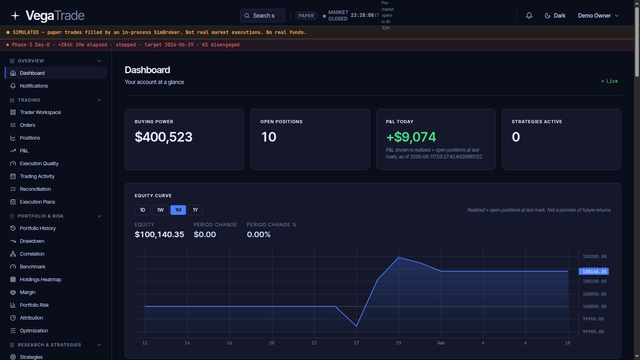Open the Attribution page
640x360 pixels.
56,318
